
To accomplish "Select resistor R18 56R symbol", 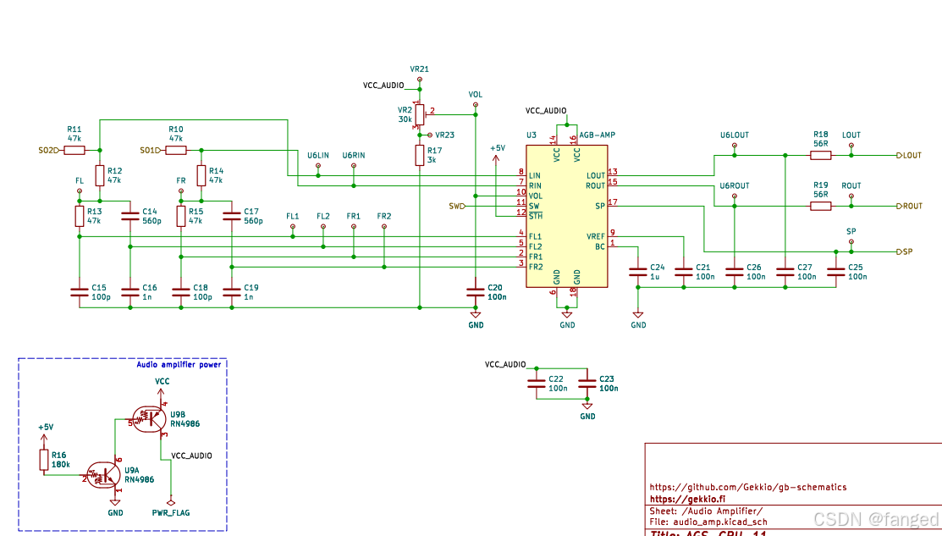I will tap(821, 155).
